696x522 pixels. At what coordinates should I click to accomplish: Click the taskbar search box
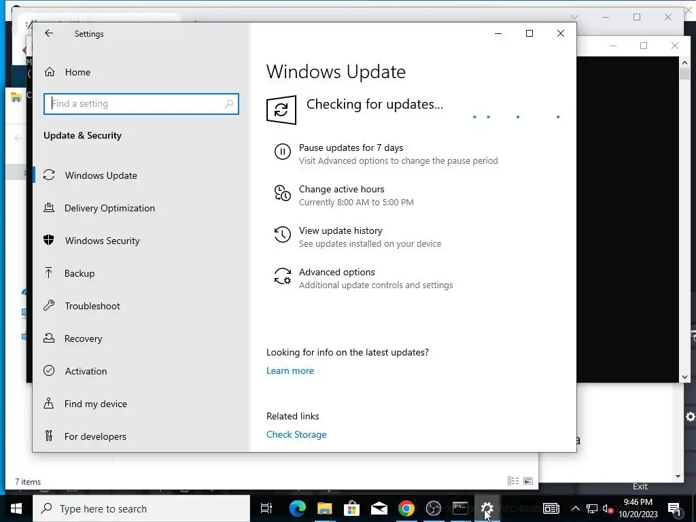pyautogui.click(x=141, y=508)
